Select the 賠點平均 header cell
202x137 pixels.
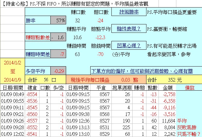pos(101,29)
